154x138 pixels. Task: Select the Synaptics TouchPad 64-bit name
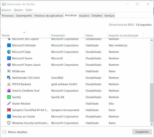(x=30, y=110)
